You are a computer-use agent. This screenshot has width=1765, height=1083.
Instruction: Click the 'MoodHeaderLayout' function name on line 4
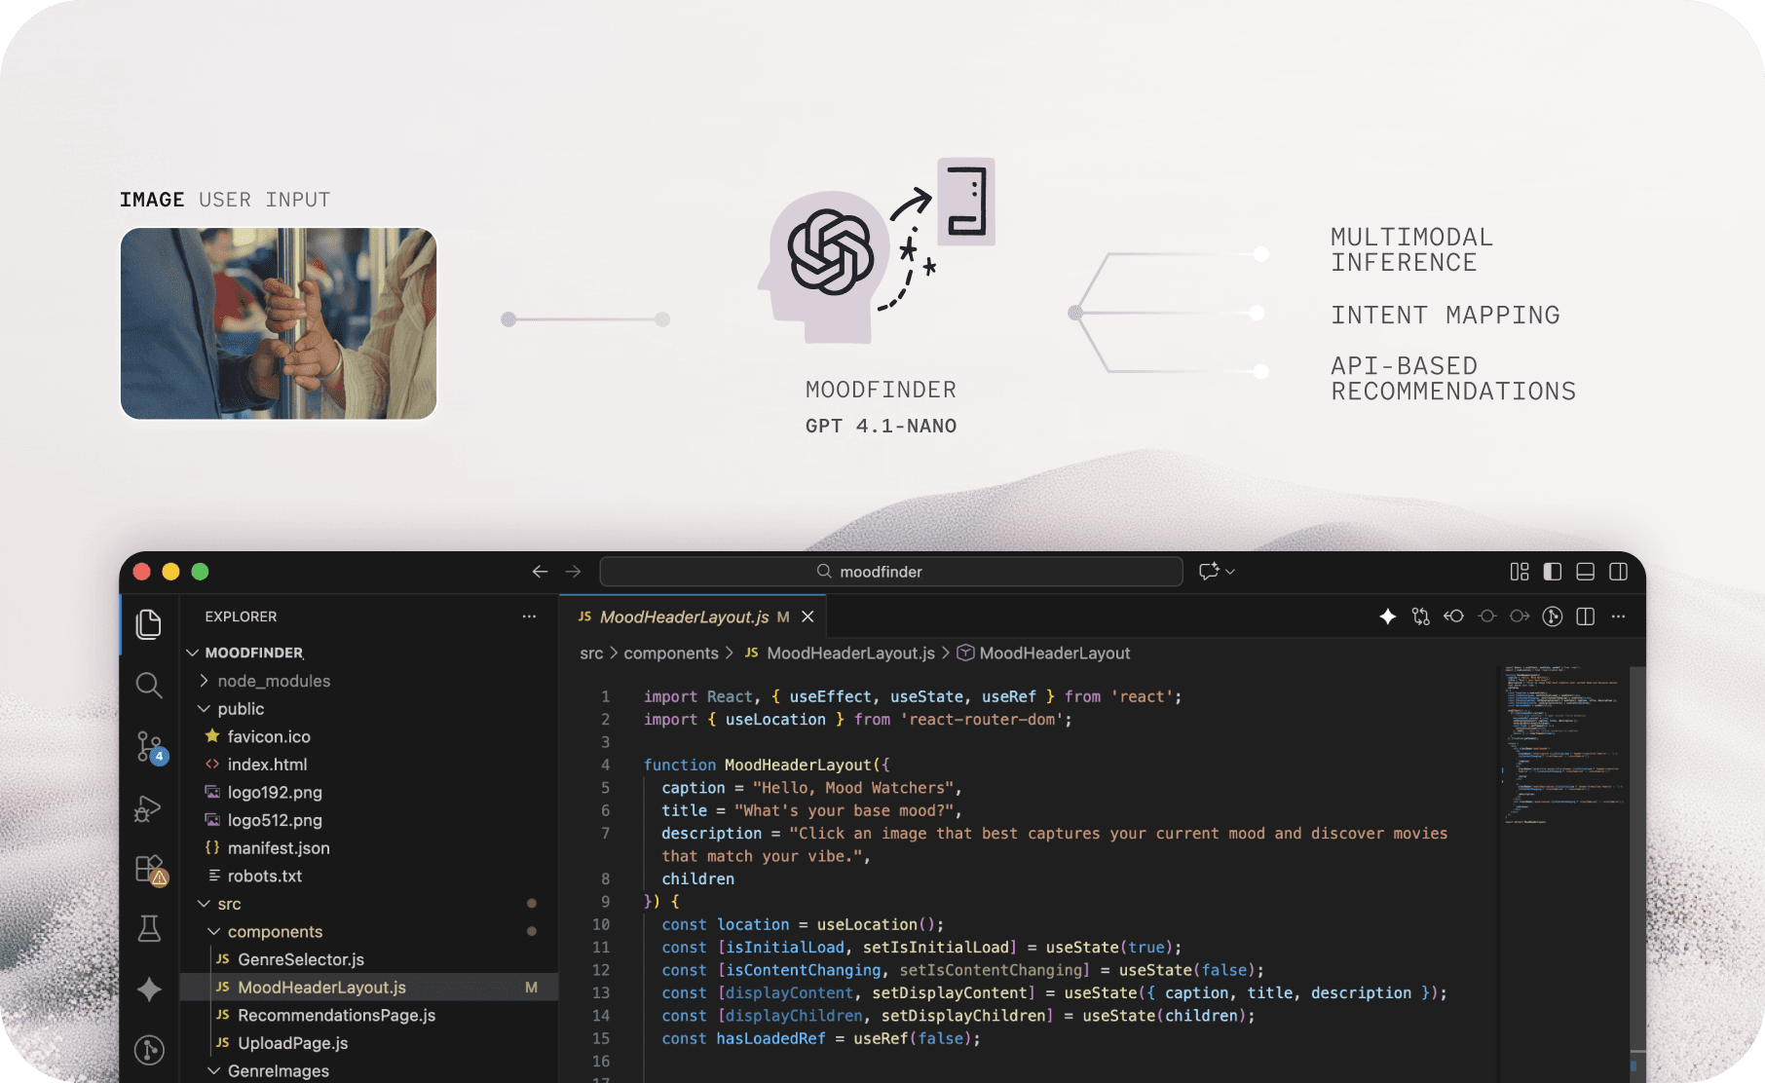[798, 766]
